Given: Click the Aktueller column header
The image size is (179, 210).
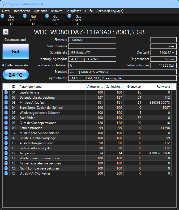Looking at the screenshot, I should coord(95,87).
